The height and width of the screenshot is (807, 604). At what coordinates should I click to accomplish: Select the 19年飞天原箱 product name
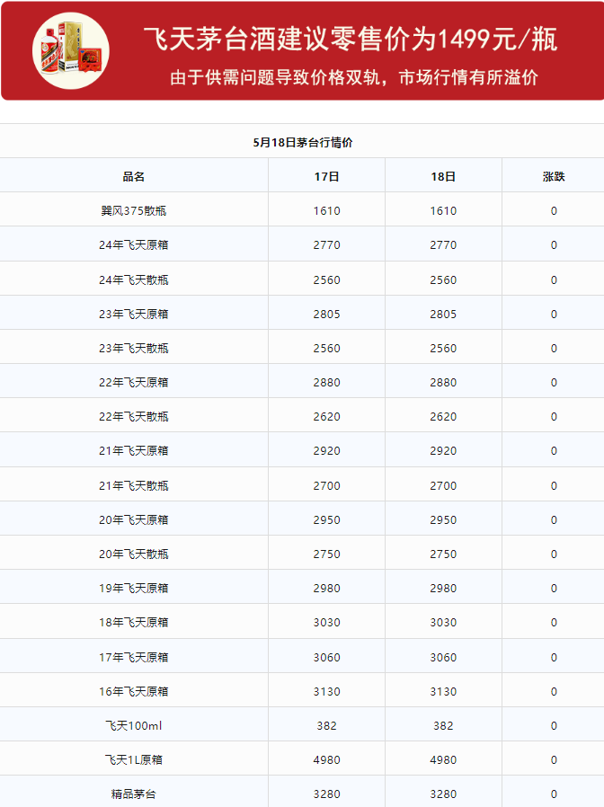click(x=134, y=589)
